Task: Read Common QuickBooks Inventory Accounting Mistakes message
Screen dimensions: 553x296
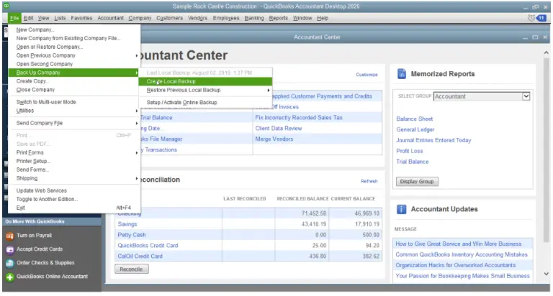Action: point(462,254)
